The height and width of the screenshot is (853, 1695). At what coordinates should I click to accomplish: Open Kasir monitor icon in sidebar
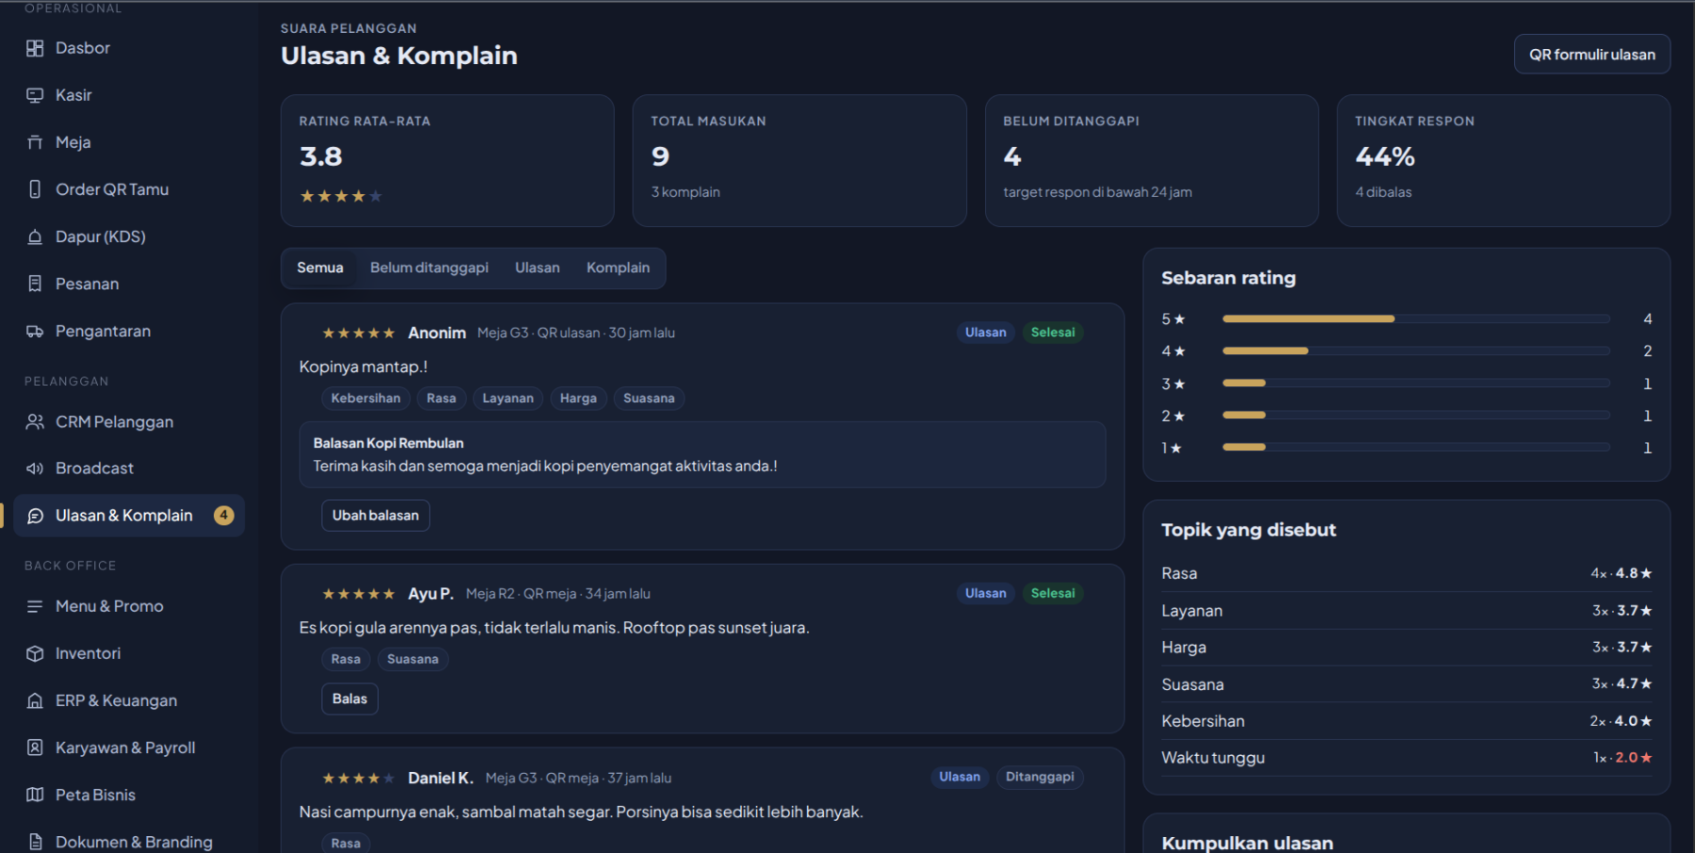[35, 95]
